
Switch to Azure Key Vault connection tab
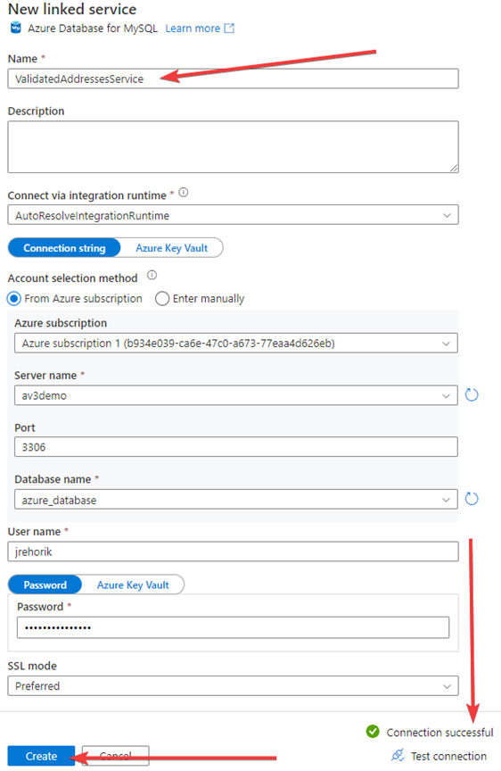coord(172,248)
